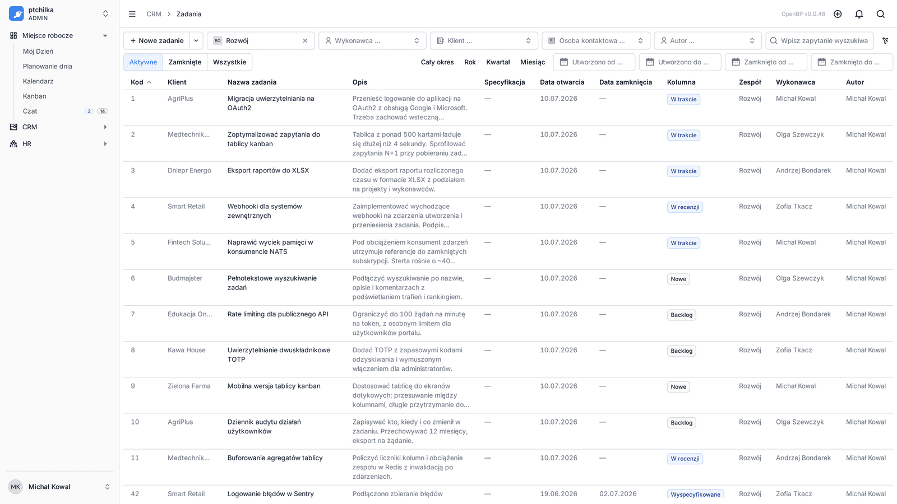The height and width of the screenshot is (504, 897).
Task: Open the Klient filter dropdown
Action: [x=484, y=40]
